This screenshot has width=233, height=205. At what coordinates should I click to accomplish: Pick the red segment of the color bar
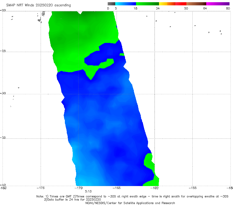tap(181, 4)
